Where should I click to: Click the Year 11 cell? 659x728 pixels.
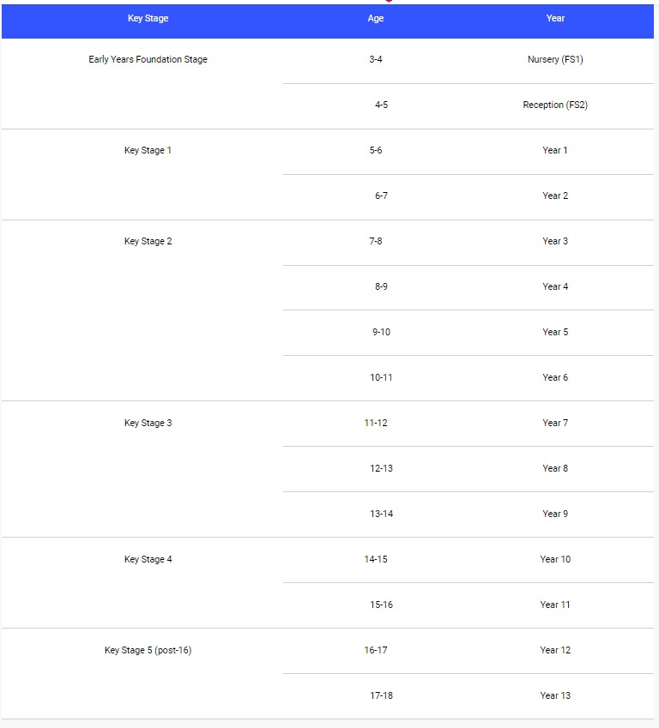coord(555,605)
